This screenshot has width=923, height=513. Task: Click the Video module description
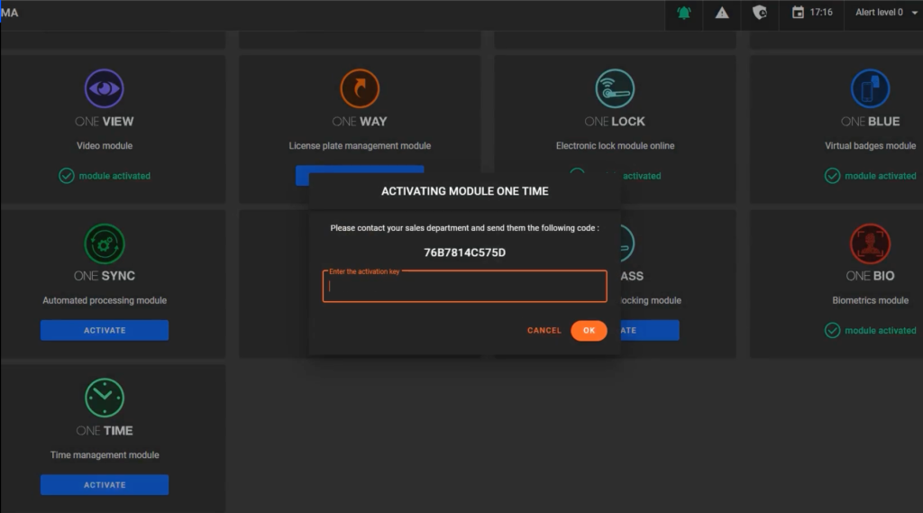click(105, 145)
